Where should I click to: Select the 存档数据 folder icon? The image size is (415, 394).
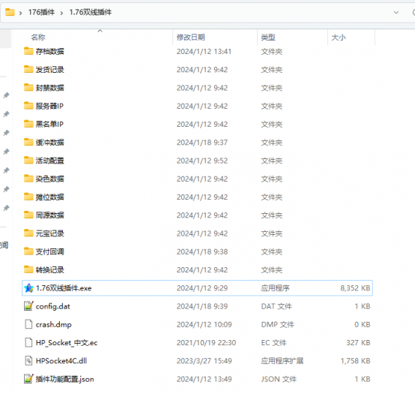coord(28,51)
